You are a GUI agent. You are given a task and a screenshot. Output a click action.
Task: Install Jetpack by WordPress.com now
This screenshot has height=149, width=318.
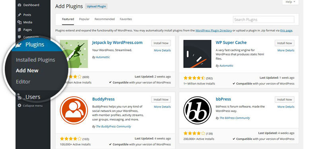pyautogui.click(x=161, y=43)
